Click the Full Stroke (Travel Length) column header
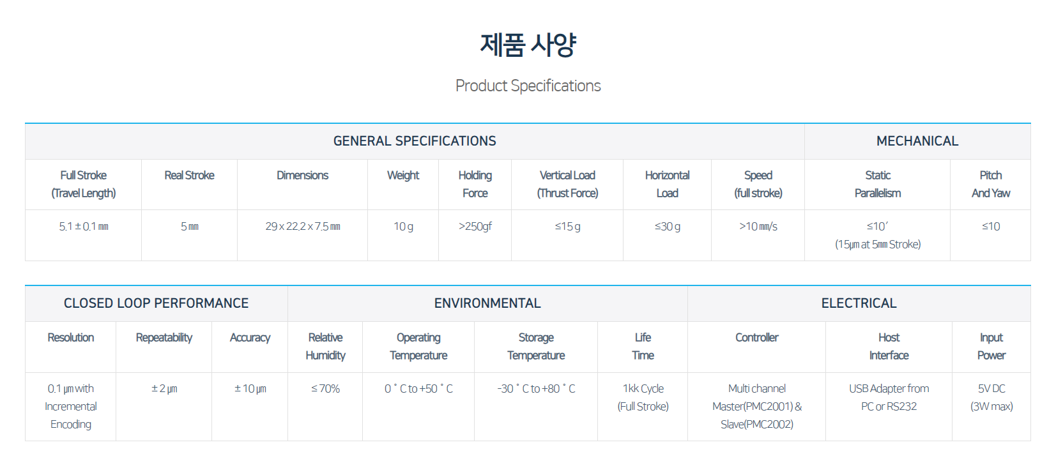This screenshot has width=1056, height=454. point(84,184)
